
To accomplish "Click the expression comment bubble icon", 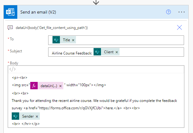I will click(10, 28).
